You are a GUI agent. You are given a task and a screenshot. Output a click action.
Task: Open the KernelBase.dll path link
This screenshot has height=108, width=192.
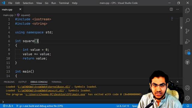[x=44, y=87]
